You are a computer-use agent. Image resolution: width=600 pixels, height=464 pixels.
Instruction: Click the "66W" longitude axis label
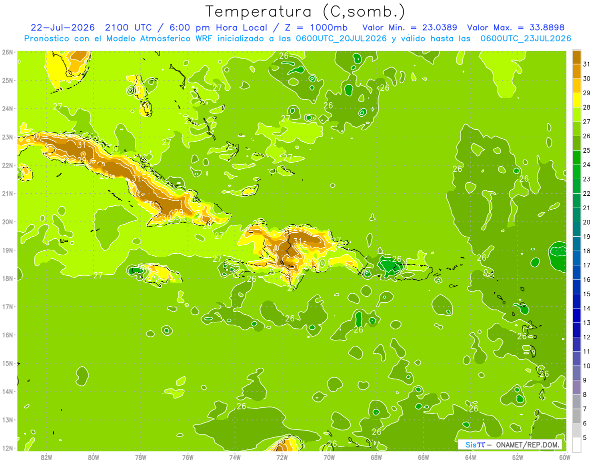pyautogui.click(x=423, y=457)
